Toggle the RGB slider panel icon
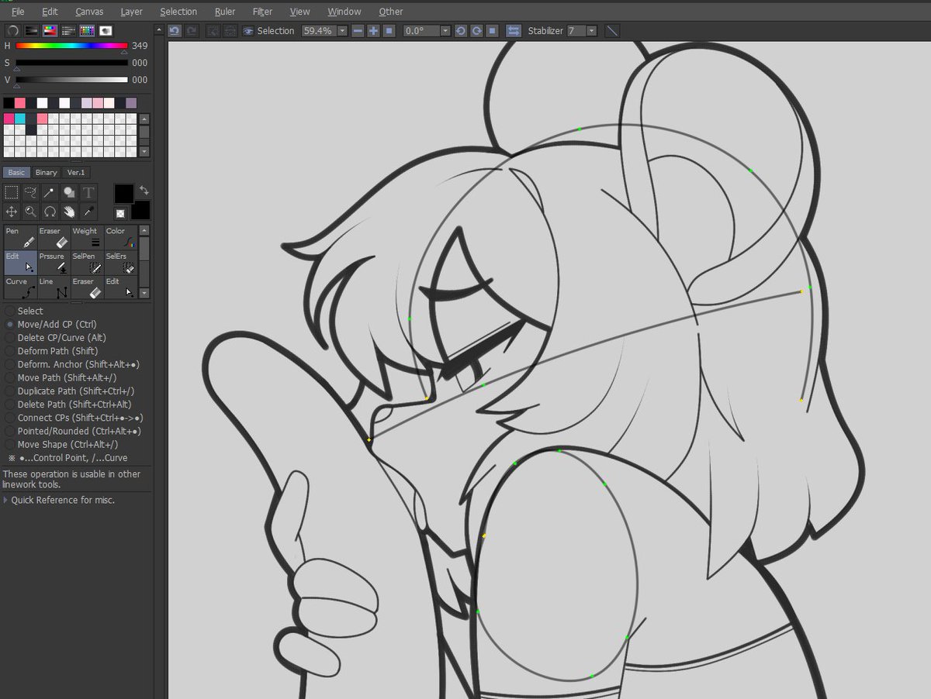The height and width of the screenshot is (699, 931). pyautogui.click(x=31, y=30)
